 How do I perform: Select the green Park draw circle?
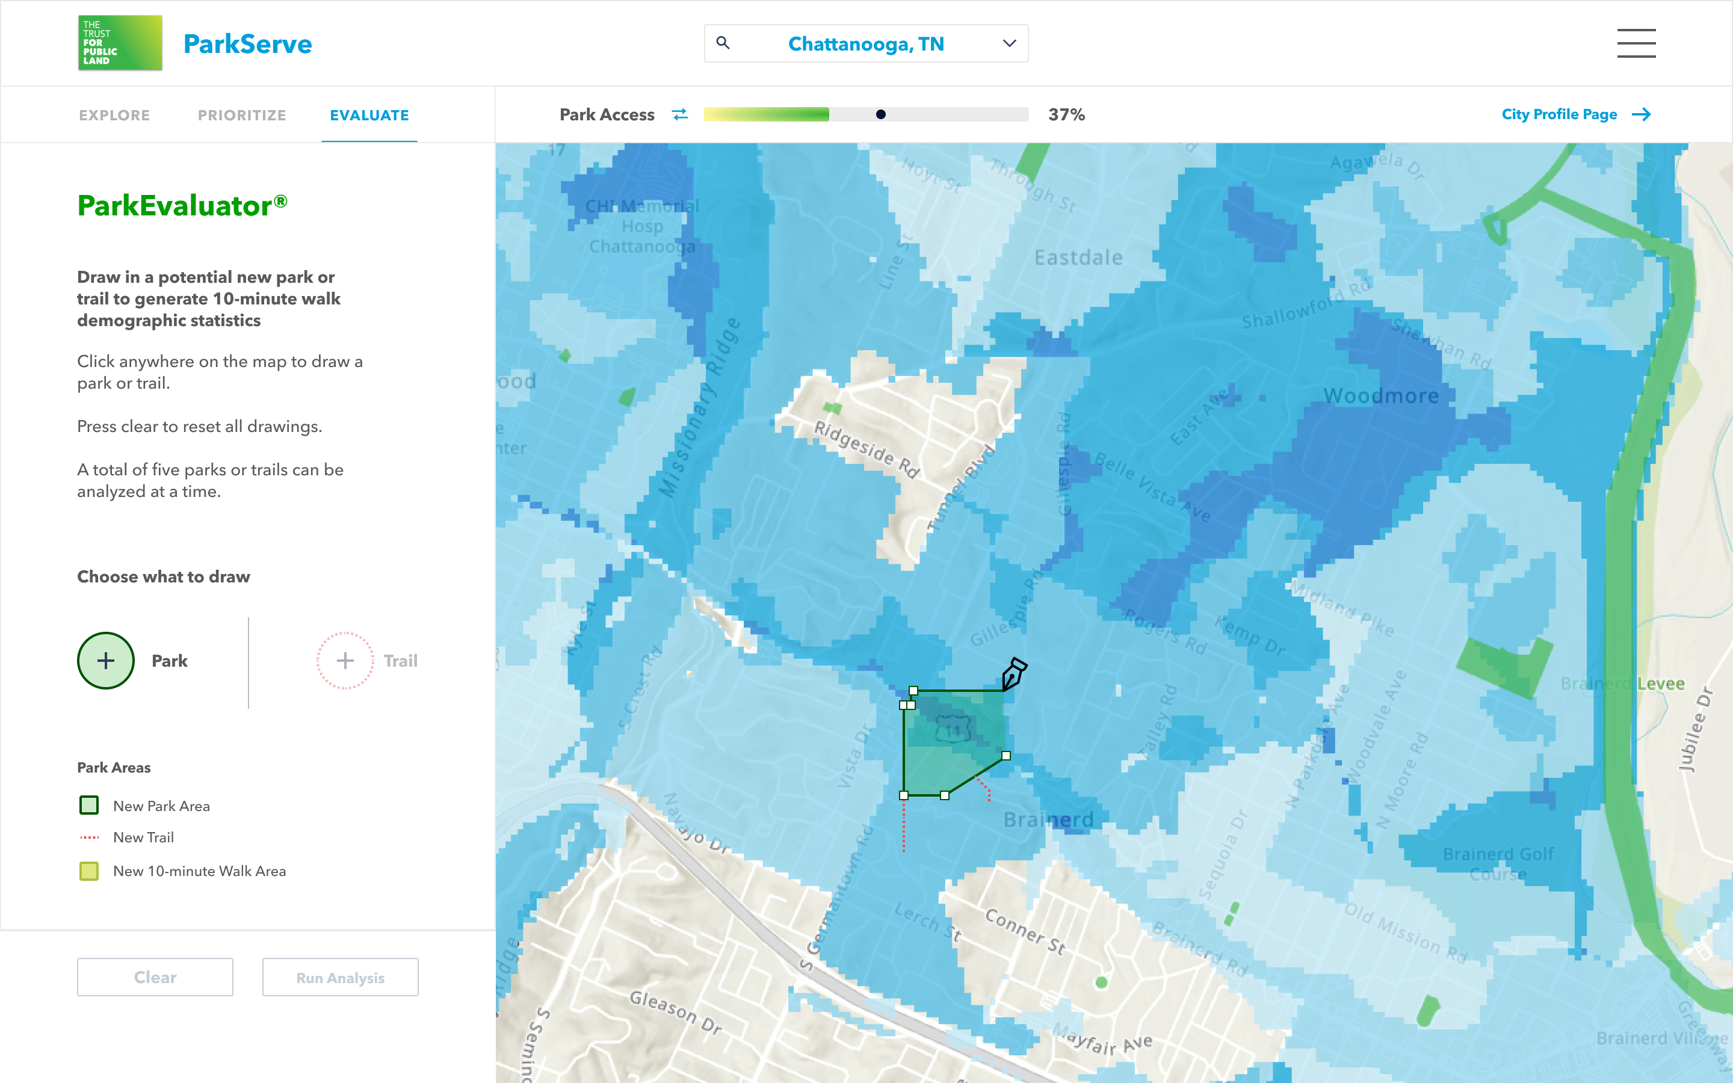[x=106, y=661]
